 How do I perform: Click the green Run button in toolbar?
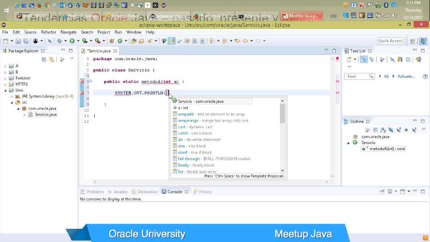tap(72, 41)
